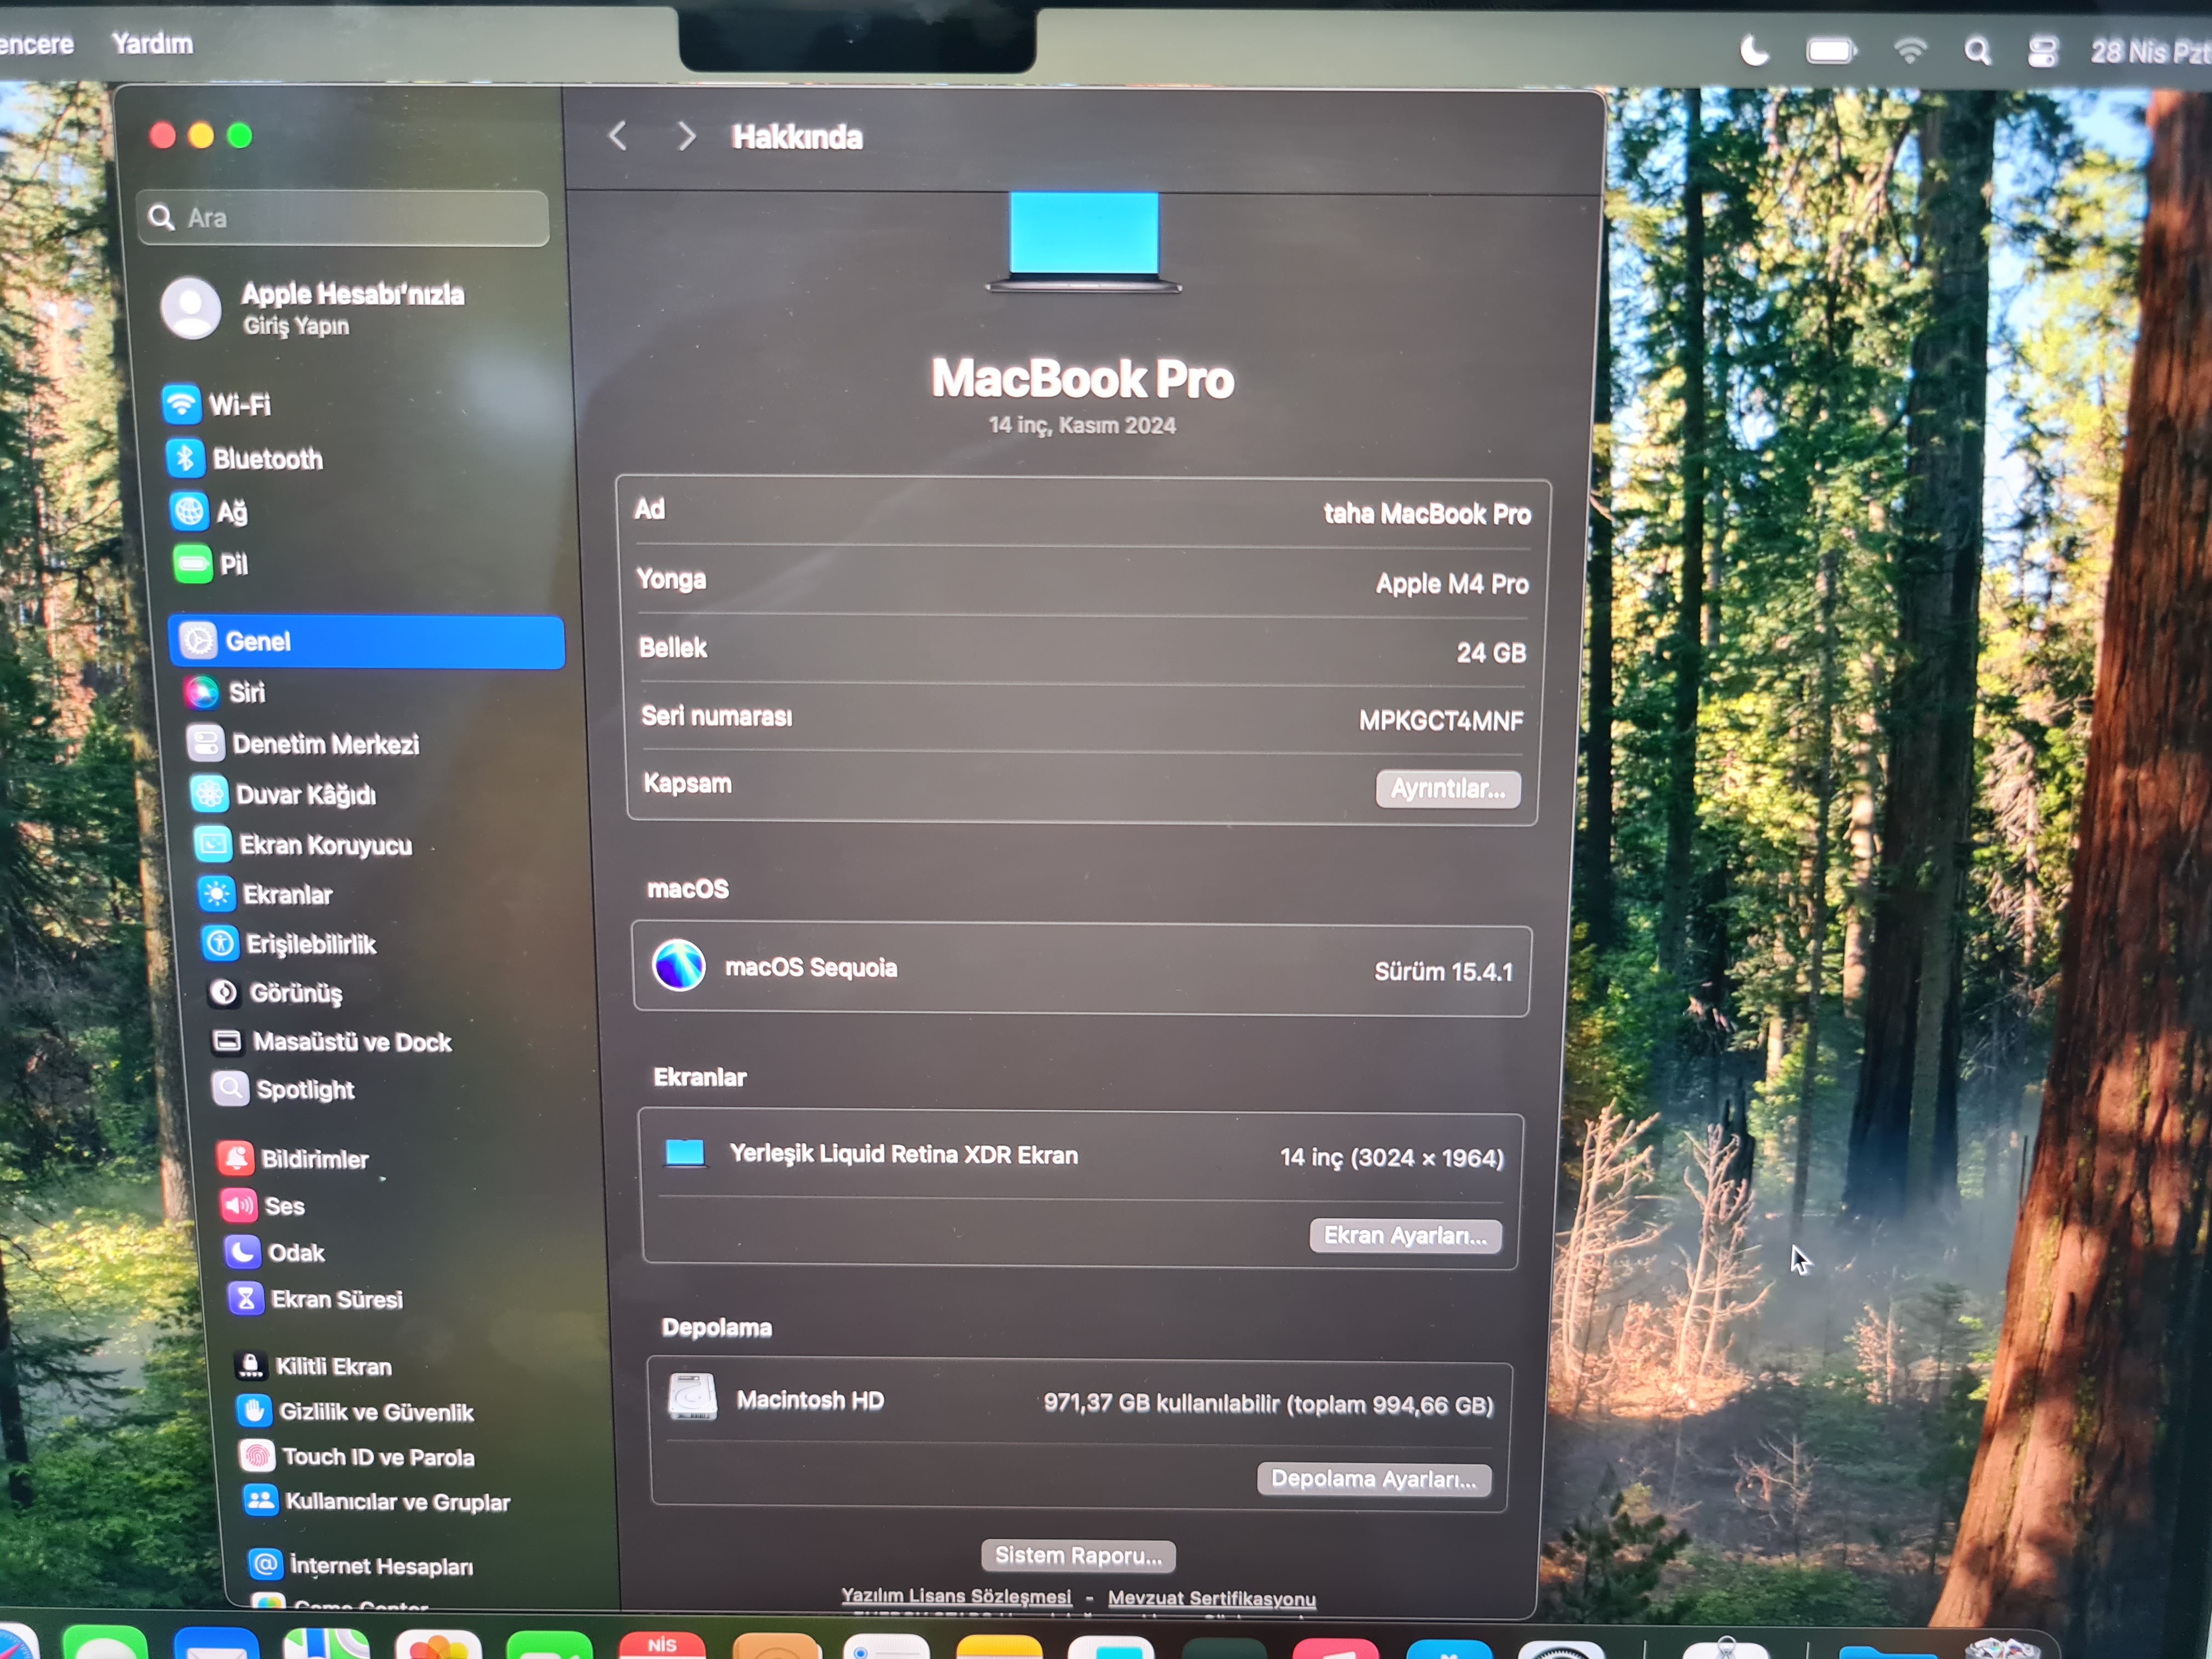Click the 24 GB memory value
This screenshot has width=2212, height=1659.
(x=1491, y=652)
